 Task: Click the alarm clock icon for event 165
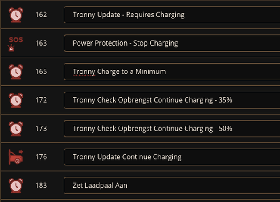pyautogui.click(x=16, y=72)
